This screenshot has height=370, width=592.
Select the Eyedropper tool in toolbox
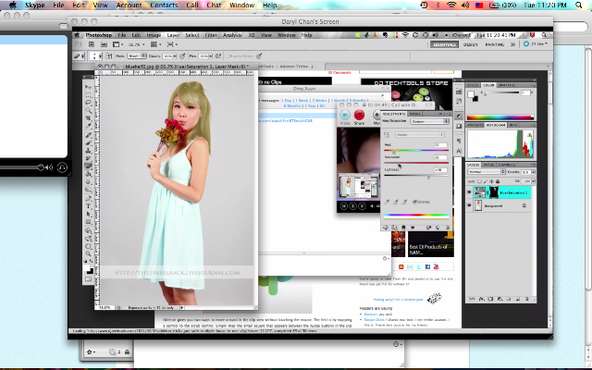[89, 126]
